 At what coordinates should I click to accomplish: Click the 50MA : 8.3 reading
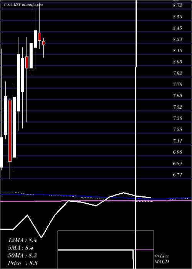(22, 256)
